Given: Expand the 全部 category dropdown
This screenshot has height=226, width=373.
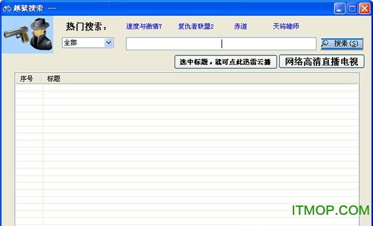Looking at the screenshot, I should [88, 43].
